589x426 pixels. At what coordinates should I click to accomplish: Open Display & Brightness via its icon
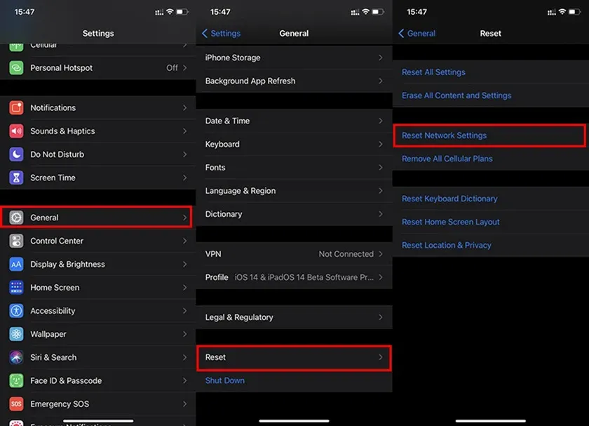[x=18, y=264]
